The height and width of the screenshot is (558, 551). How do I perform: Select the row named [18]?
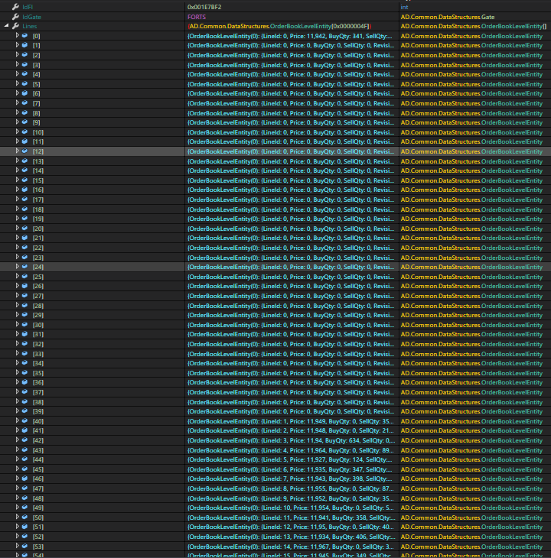point(37,209)
